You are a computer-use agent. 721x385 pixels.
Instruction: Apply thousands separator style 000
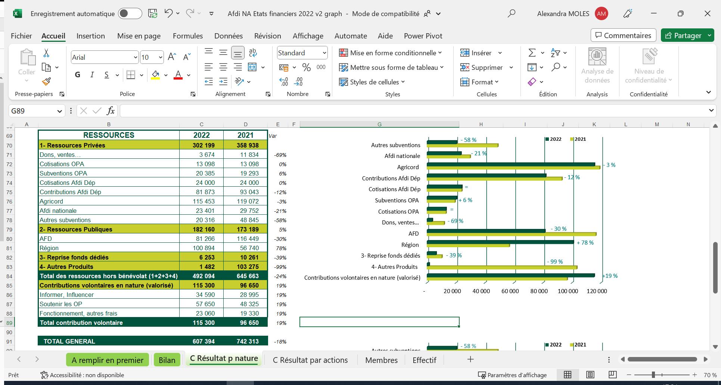[321, 67]
